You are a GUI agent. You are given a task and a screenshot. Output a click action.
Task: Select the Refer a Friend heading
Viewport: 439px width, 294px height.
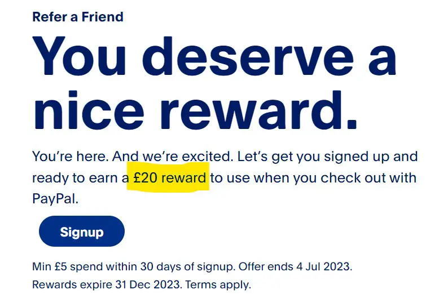[78, 17]
